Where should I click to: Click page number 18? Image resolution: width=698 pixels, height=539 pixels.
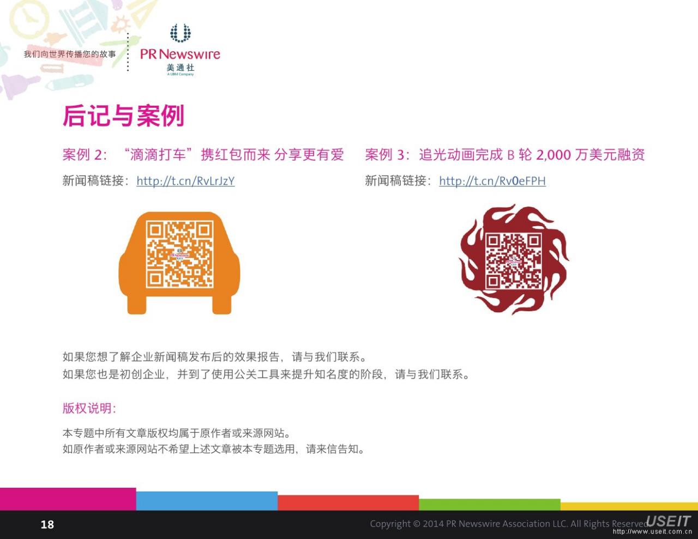[x=47, y=524]
